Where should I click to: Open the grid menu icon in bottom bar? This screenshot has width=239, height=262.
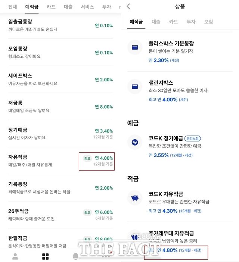click(x=46, y=256)
